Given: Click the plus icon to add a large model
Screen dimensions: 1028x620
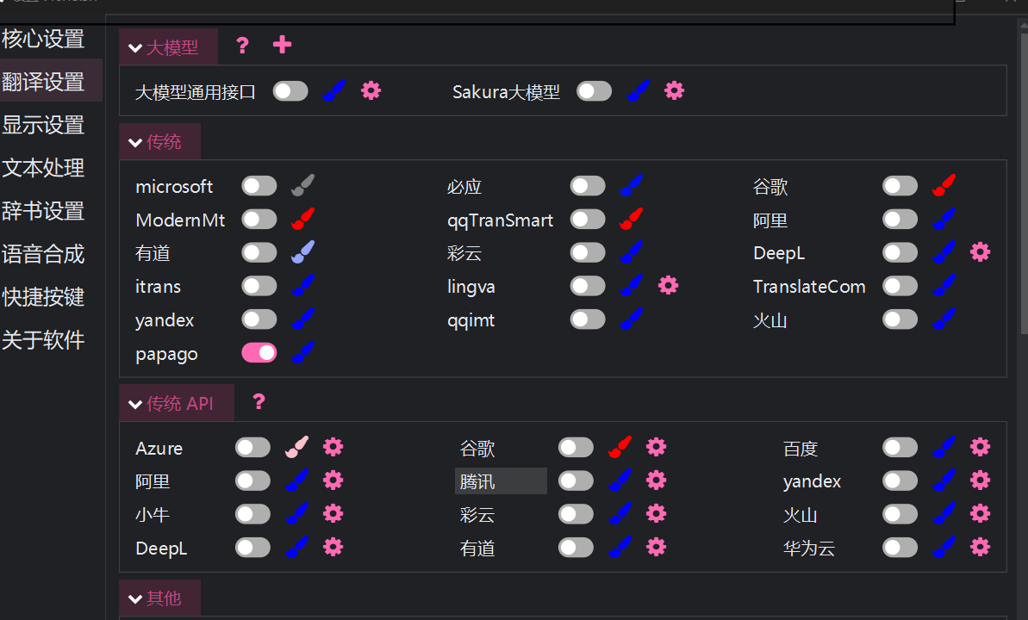Looking at the screenshot, I should pos(282,46).
